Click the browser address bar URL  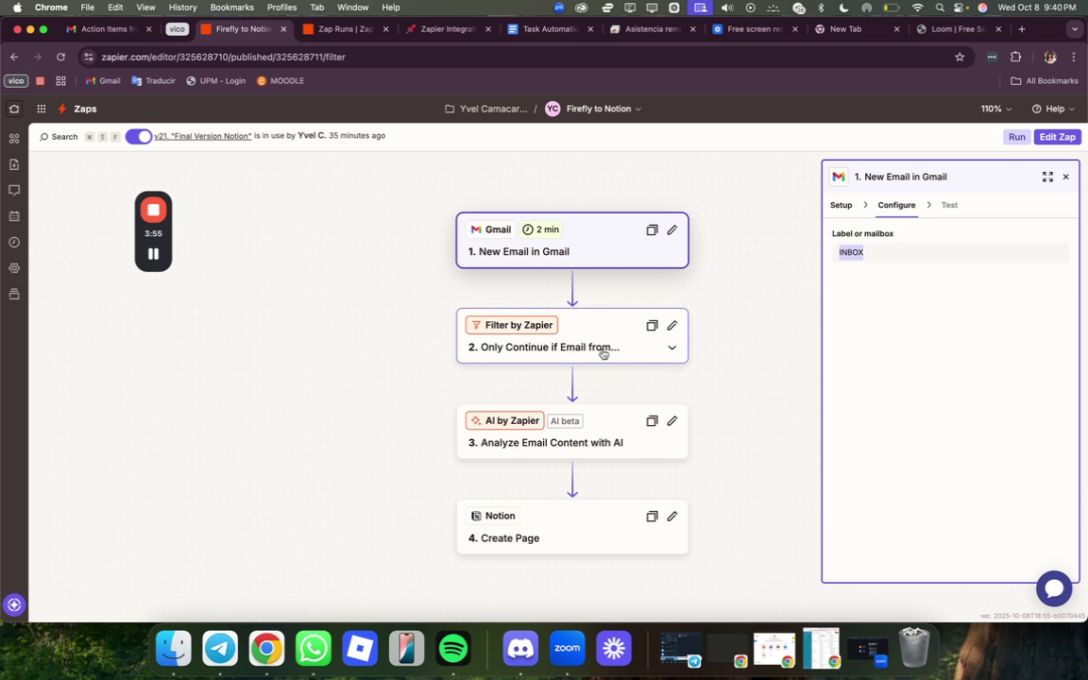[224, 57]
